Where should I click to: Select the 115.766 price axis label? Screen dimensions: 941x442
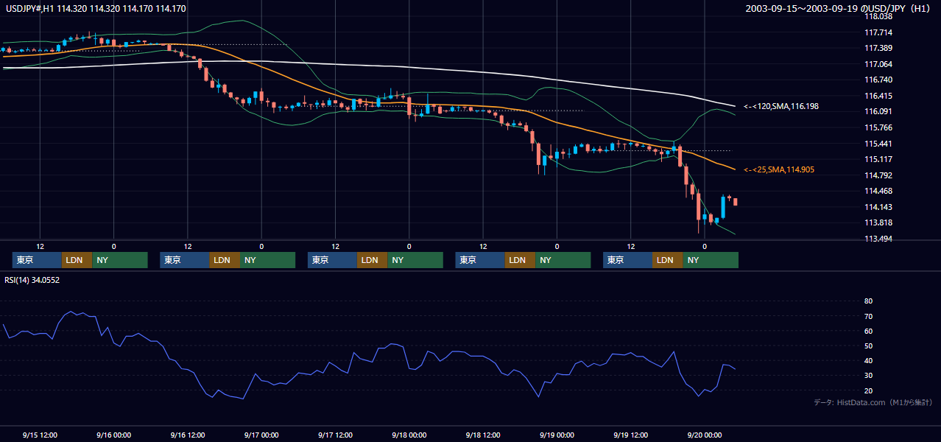tap(878, 127)
